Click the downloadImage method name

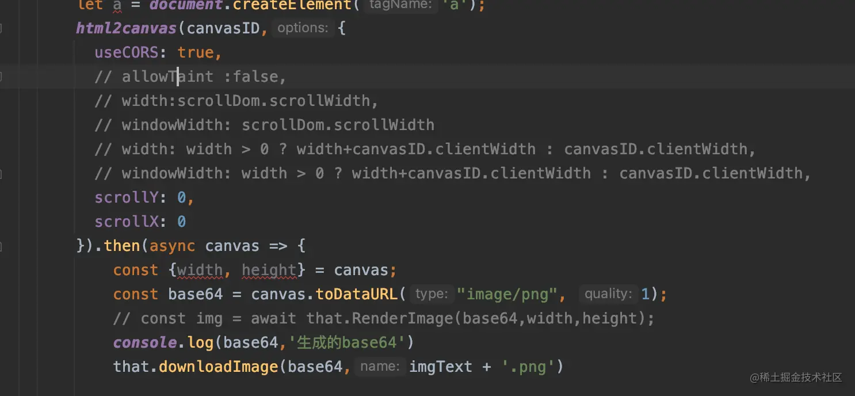(219, 367)
